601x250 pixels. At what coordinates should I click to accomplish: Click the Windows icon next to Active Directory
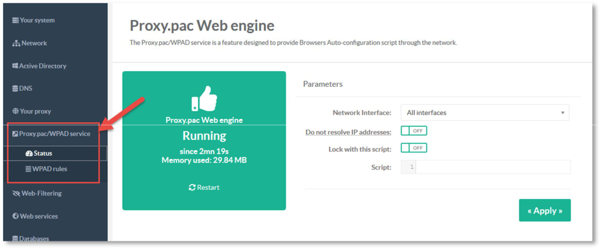pos(15,66)
